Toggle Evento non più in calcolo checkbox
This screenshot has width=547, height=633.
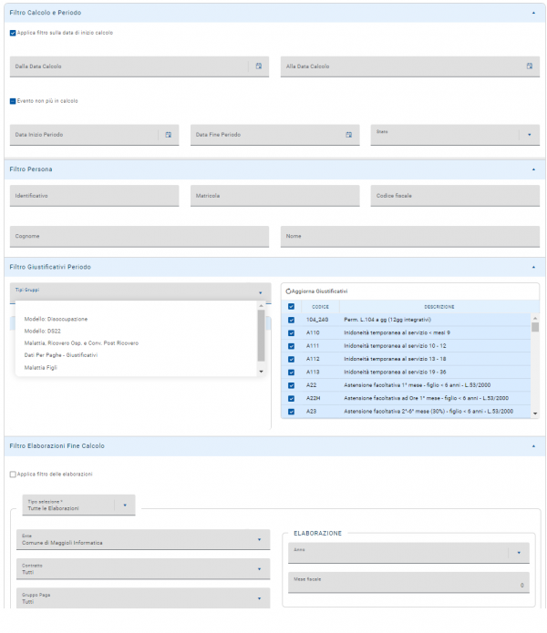[13, 101]
